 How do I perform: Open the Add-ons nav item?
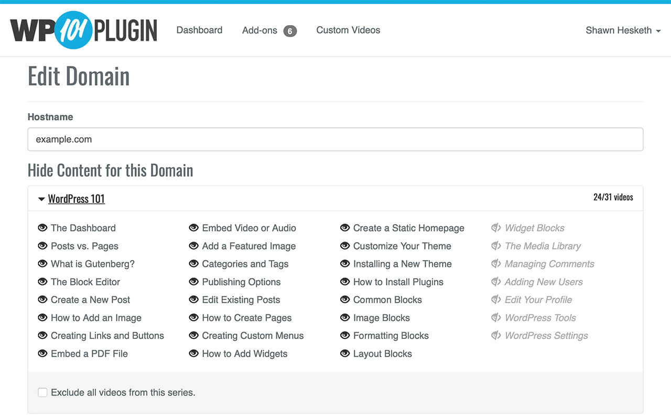259,30
